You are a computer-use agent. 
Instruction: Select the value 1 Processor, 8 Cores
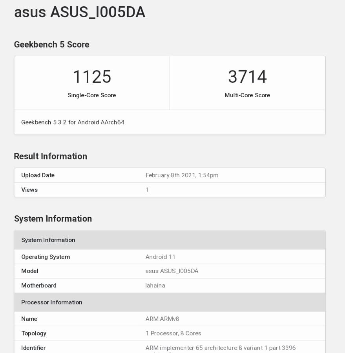(x=173, y=333)
